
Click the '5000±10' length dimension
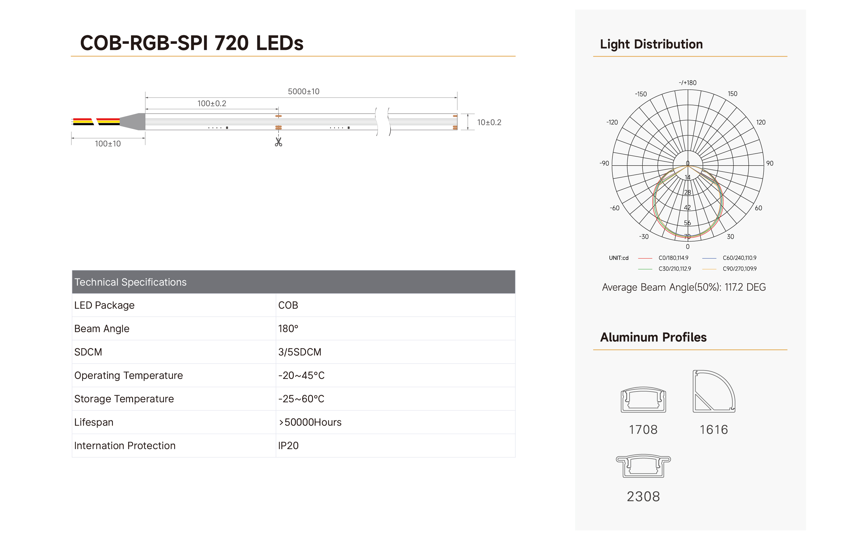pyautogui.click(x=303, y=91)
